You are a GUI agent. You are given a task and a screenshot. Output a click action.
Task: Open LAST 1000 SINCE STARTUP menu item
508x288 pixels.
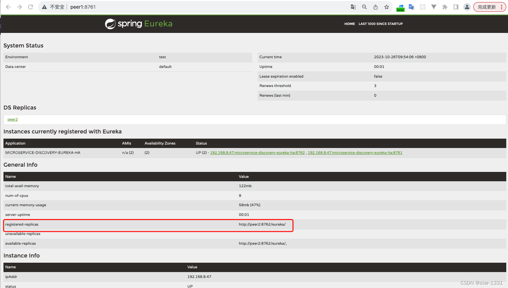coord(381,24)
